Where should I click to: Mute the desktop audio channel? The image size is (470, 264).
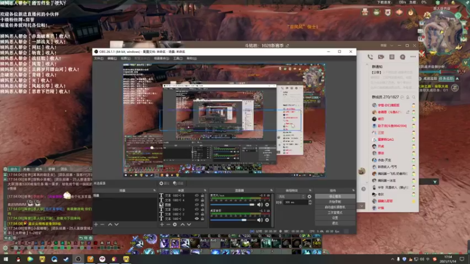pos(260,220)
